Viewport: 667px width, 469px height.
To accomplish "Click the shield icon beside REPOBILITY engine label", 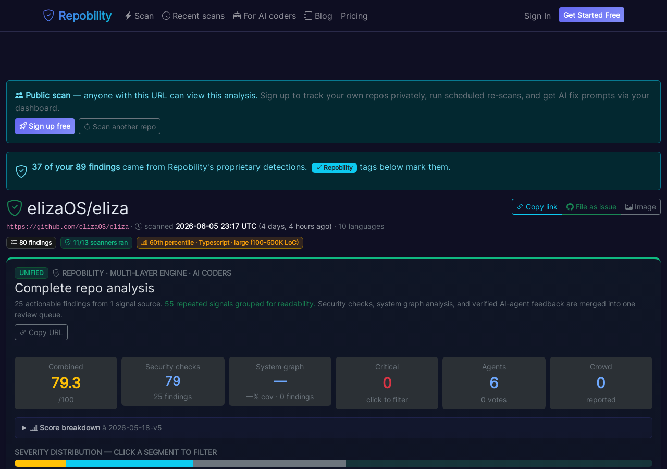I will [56, 273].
